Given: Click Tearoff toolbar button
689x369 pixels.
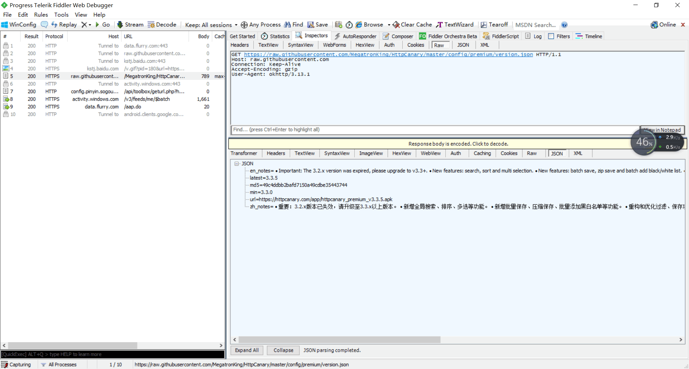Looking at the screenshot, I should 494,24.
